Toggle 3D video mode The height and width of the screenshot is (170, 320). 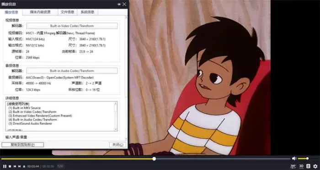point(301,166)
